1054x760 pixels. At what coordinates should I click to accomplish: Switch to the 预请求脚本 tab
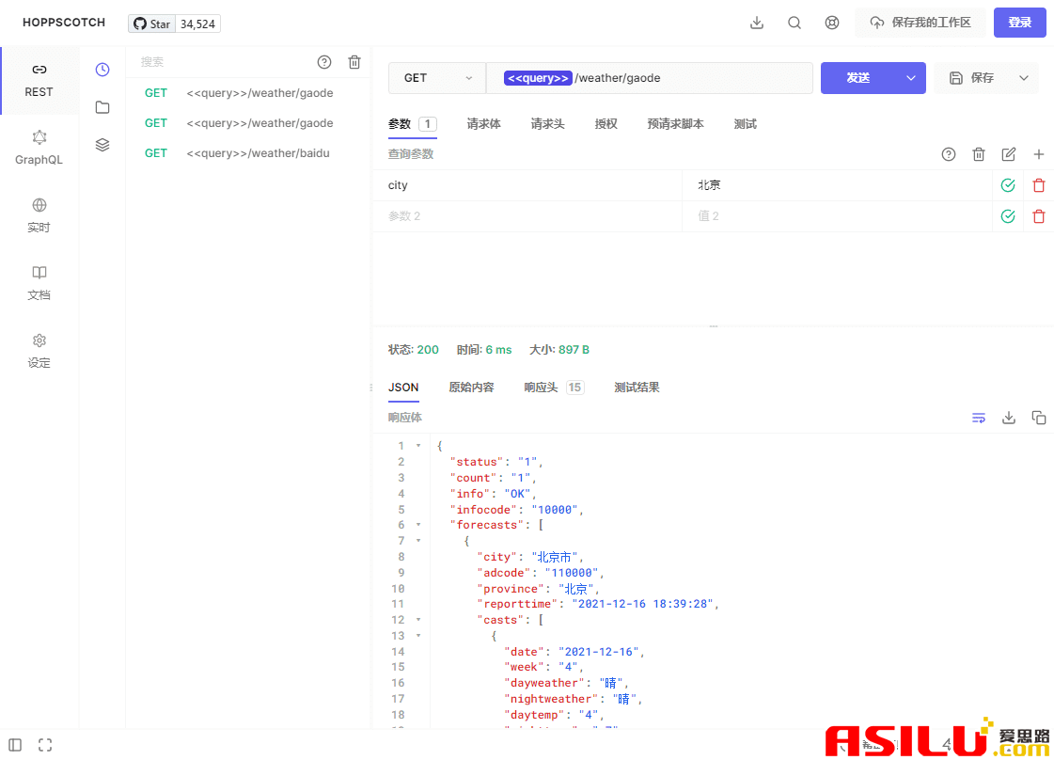675,124
